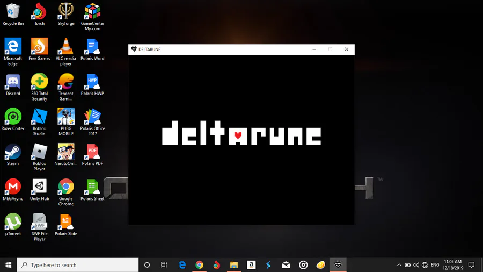Open Cortana circle on the taskbar
Viewport: 483px width, 272px height.
[147, 265]
